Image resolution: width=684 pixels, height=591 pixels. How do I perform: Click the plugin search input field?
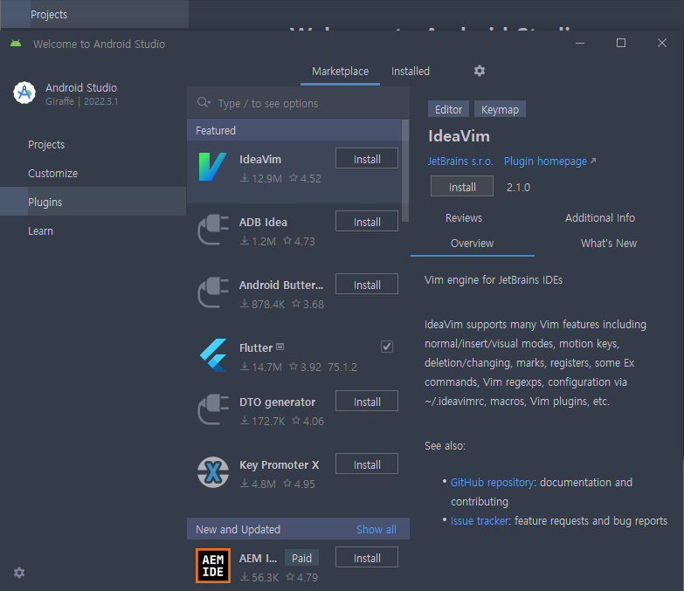(298, 103)
